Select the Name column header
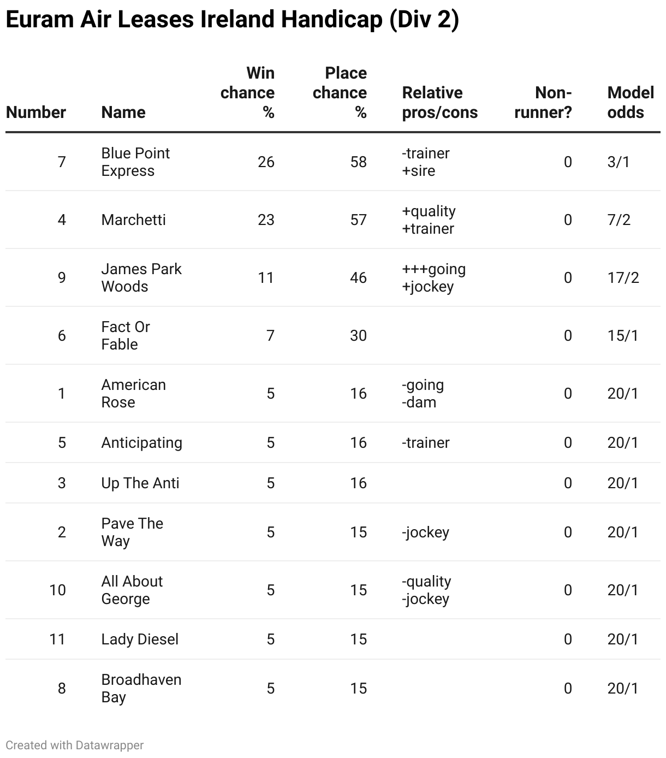The width and height of the screenshot is (666, 758). (x=123, y=112)
